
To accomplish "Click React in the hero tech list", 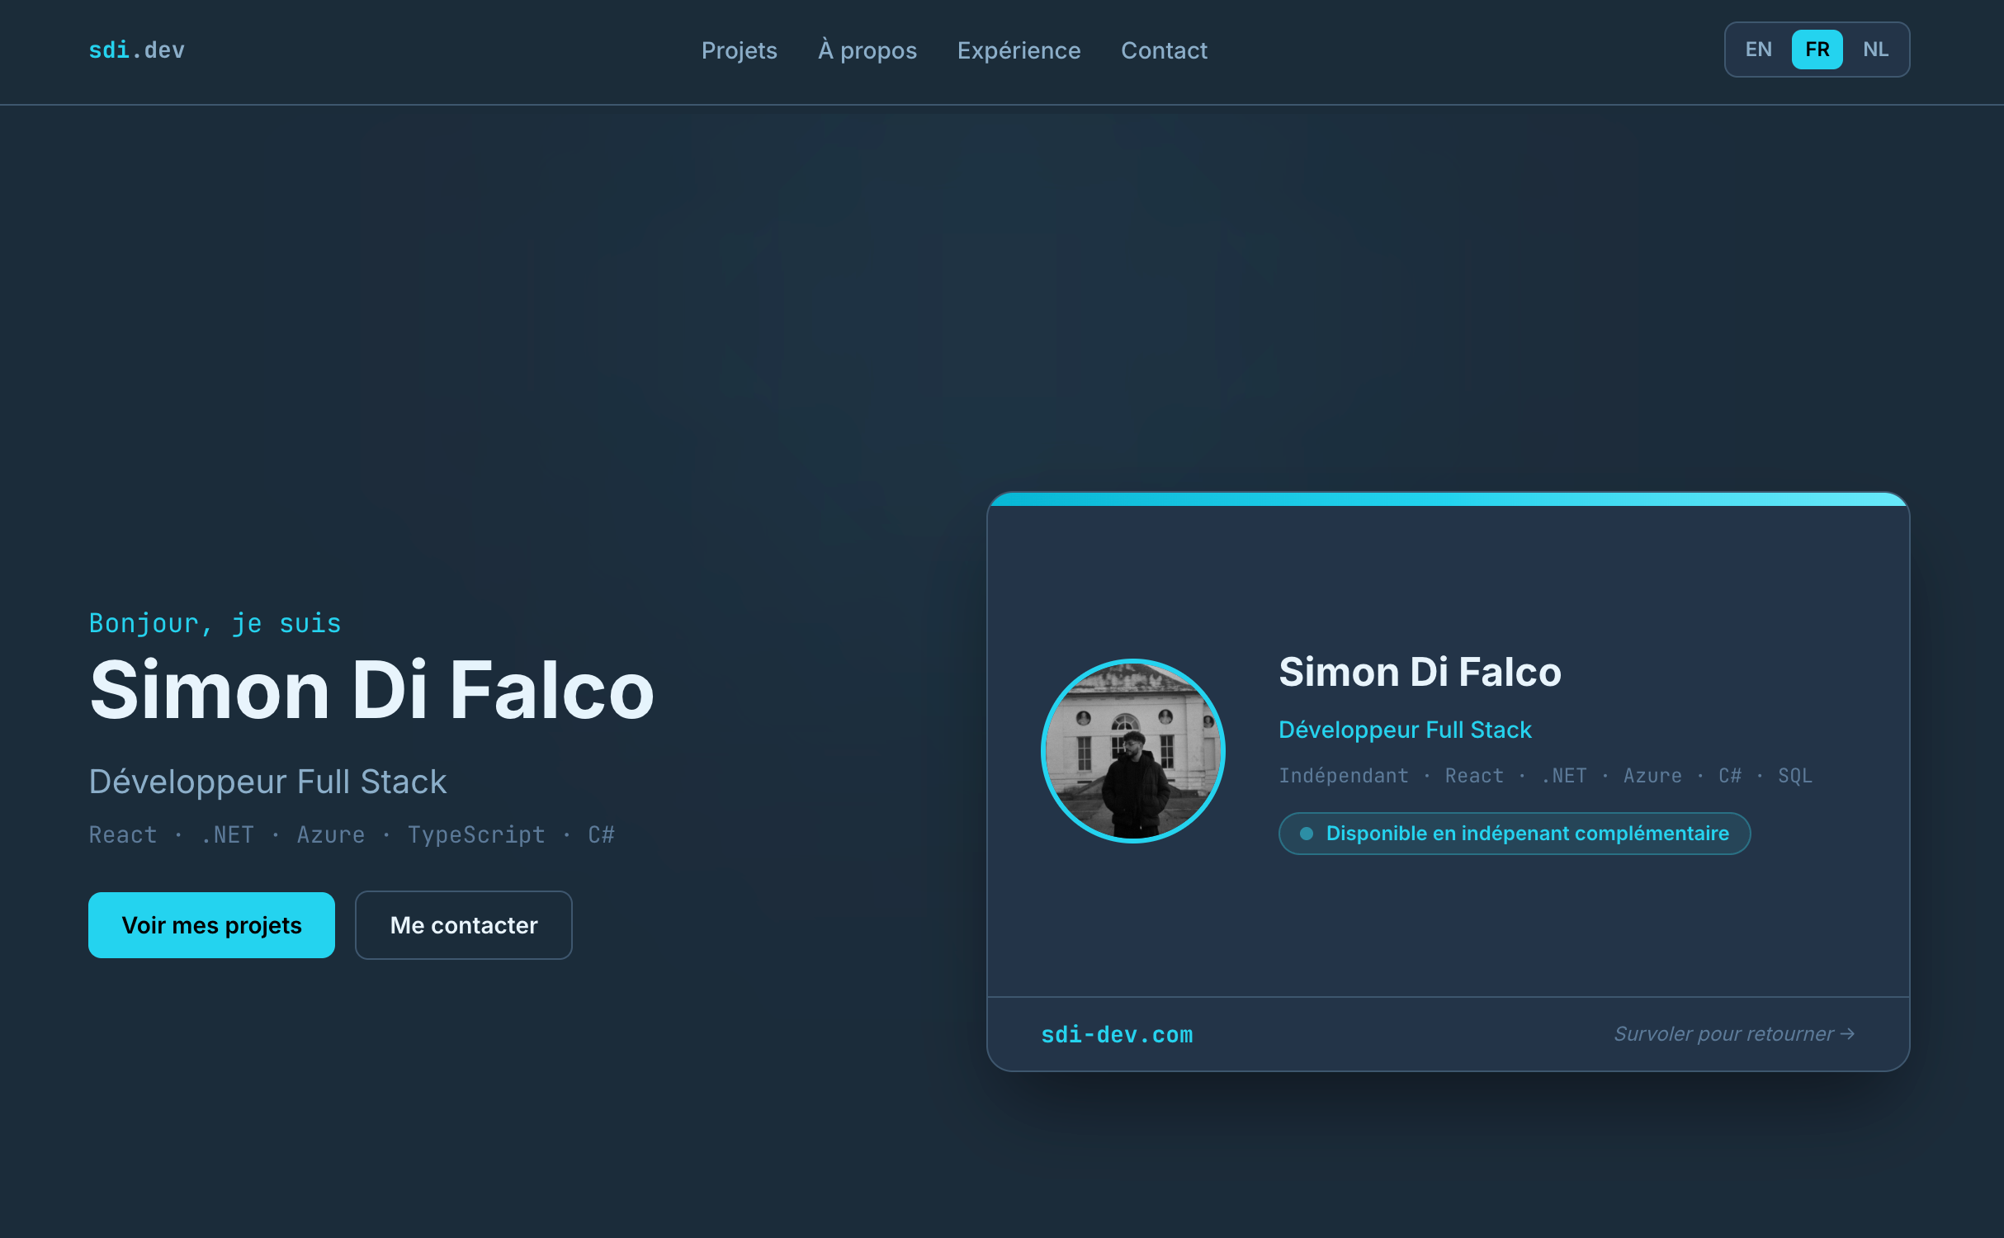I will (123, 834).
